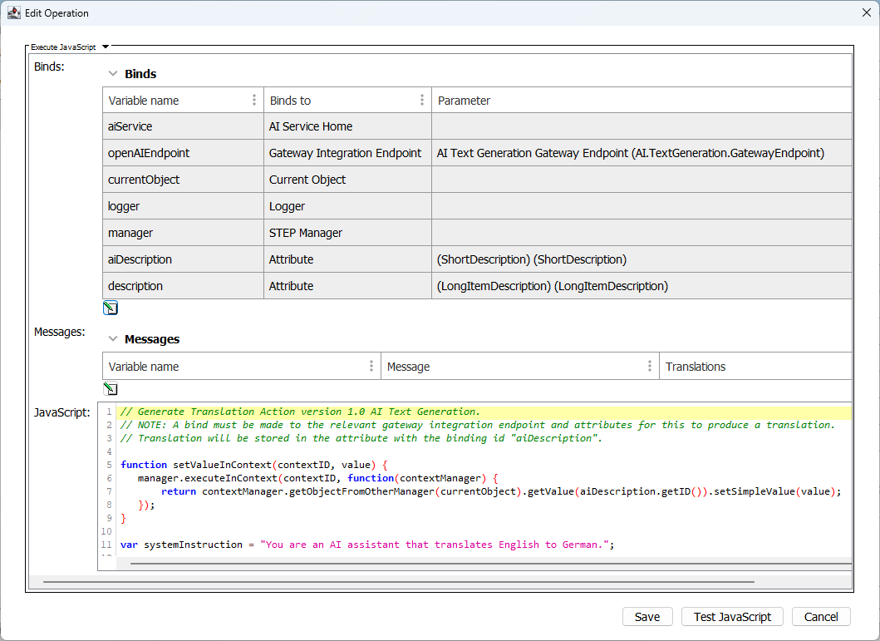Open the 'Binds to' column menu dots

[x=422, y=101]
